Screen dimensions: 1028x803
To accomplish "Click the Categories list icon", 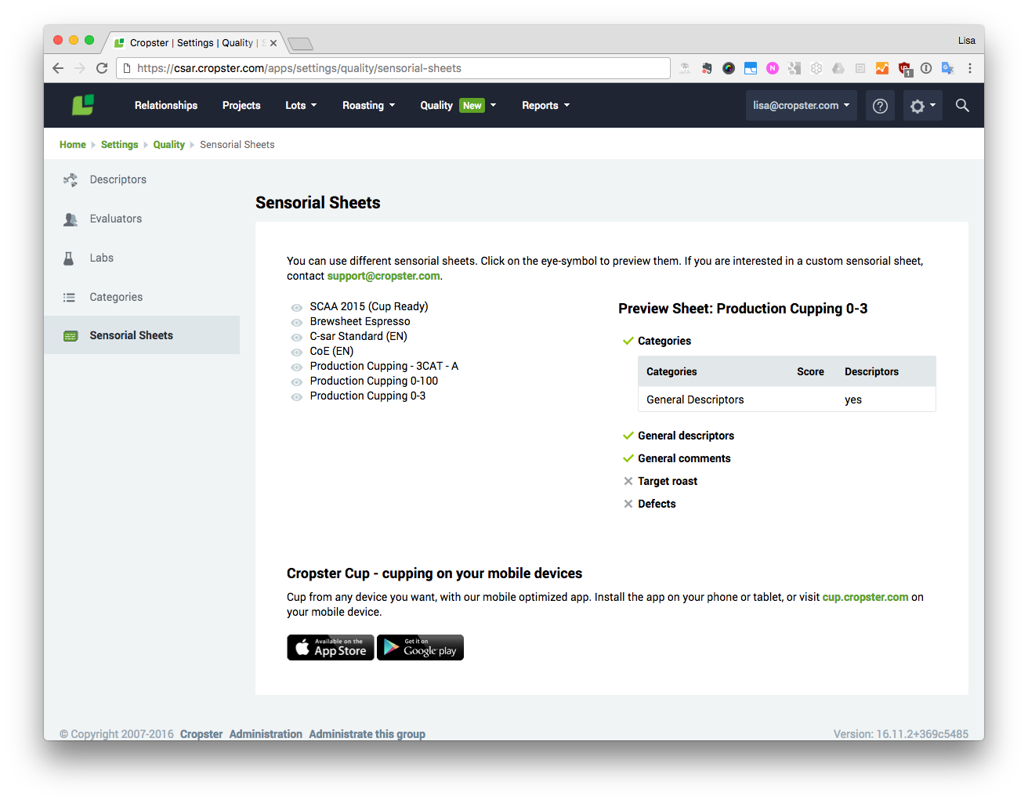I will 69,297.
